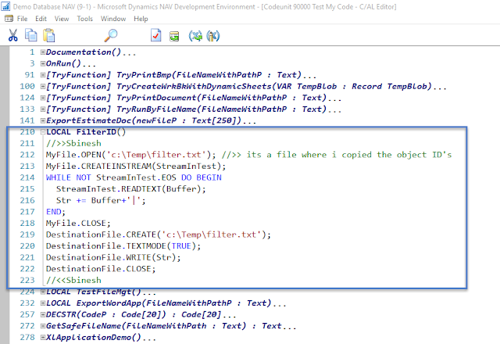The height and width of the screenshot is (344, 500).
Task: Click the DestinationFile.CLOSE line
Action: pyautogui.click(x=101, y=269)
